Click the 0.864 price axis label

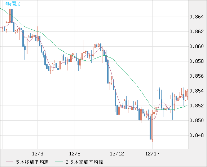pos(197,17)
